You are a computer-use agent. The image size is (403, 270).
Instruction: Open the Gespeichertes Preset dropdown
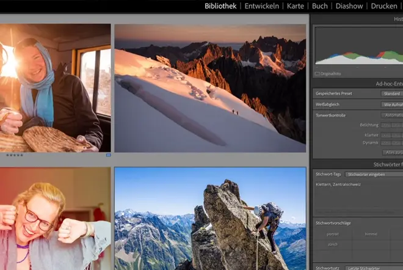coord(391,93)
